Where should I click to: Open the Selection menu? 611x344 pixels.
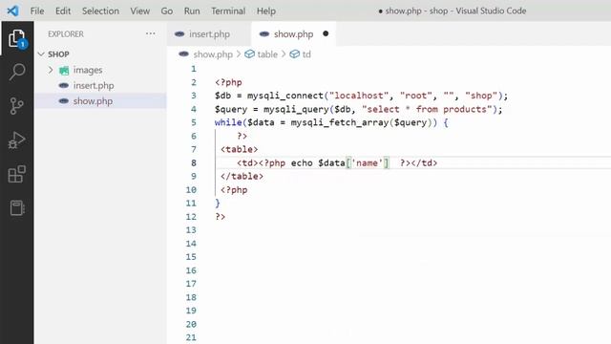click(x=100, y=11)
